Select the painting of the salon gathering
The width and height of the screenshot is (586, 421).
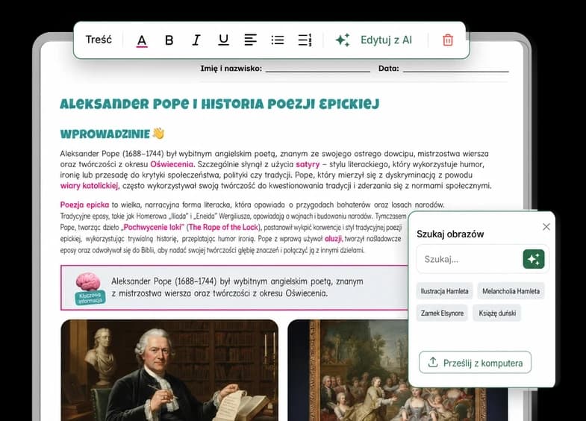tap(348, 369)
